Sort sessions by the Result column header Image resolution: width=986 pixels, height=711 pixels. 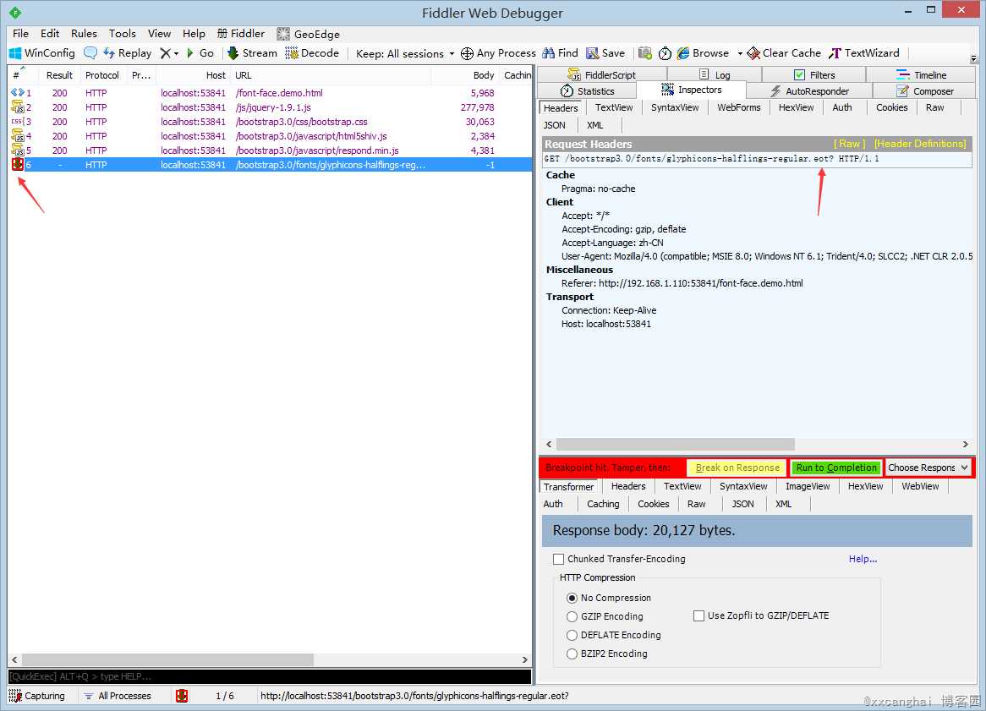click(60, 74)
